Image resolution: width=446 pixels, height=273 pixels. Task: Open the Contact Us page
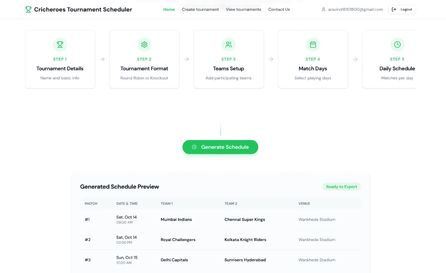(279, 9)
